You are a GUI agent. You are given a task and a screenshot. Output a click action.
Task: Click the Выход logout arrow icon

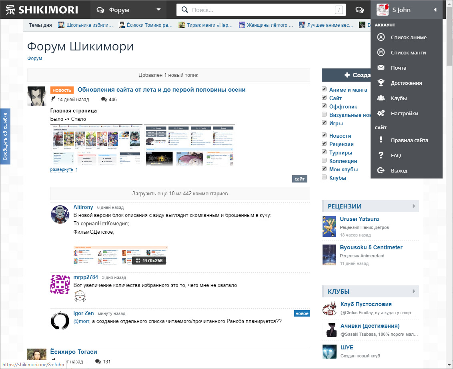[381, 170]
